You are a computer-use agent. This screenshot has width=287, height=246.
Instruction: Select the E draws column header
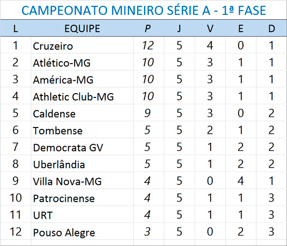241,29
